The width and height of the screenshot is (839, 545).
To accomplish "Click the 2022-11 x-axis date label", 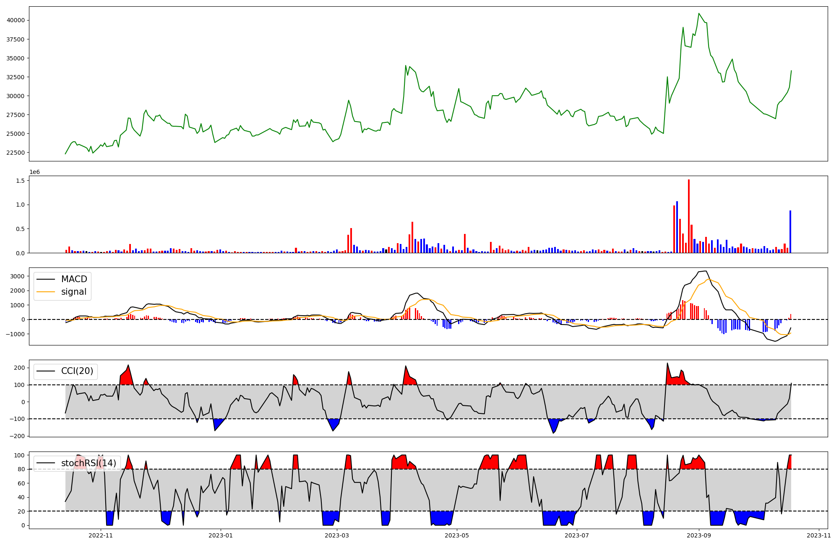I will (x=101, y=535).
